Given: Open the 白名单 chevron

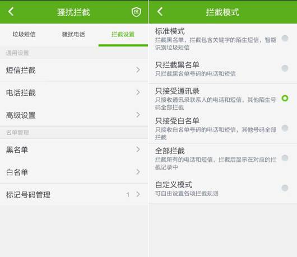Looking at the screenshot, I should [138, 172].
